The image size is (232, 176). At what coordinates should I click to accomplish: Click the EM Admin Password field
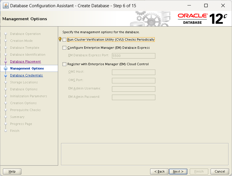(x=133, y=97)
